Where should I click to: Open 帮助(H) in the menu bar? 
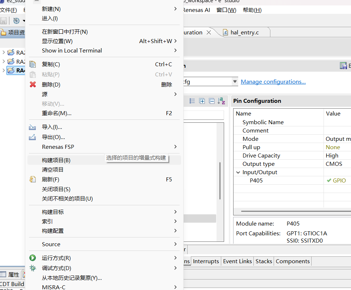(252, 10)
